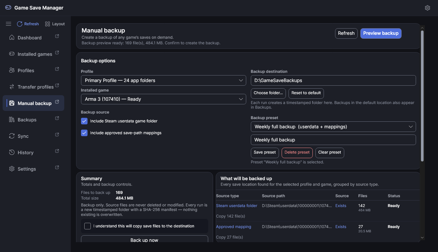Pop out Dashboard in new window
This screenshot has height=252, width=438.
[57, 36]
